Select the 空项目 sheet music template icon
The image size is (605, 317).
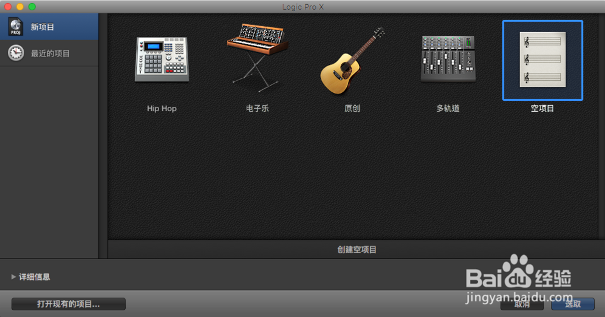pyautogui.click(x=542, y=60)
